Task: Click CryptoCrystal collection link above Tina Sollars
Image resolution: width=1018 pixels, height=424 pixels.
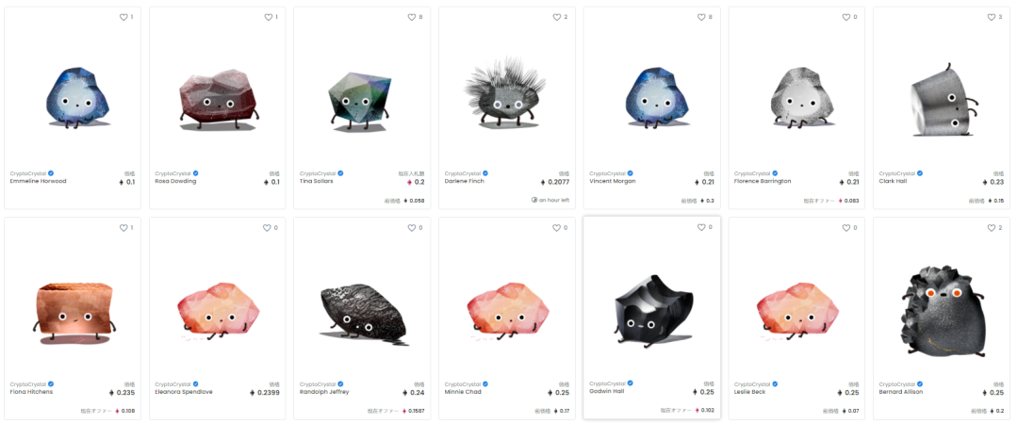Action: coord(318,173)
